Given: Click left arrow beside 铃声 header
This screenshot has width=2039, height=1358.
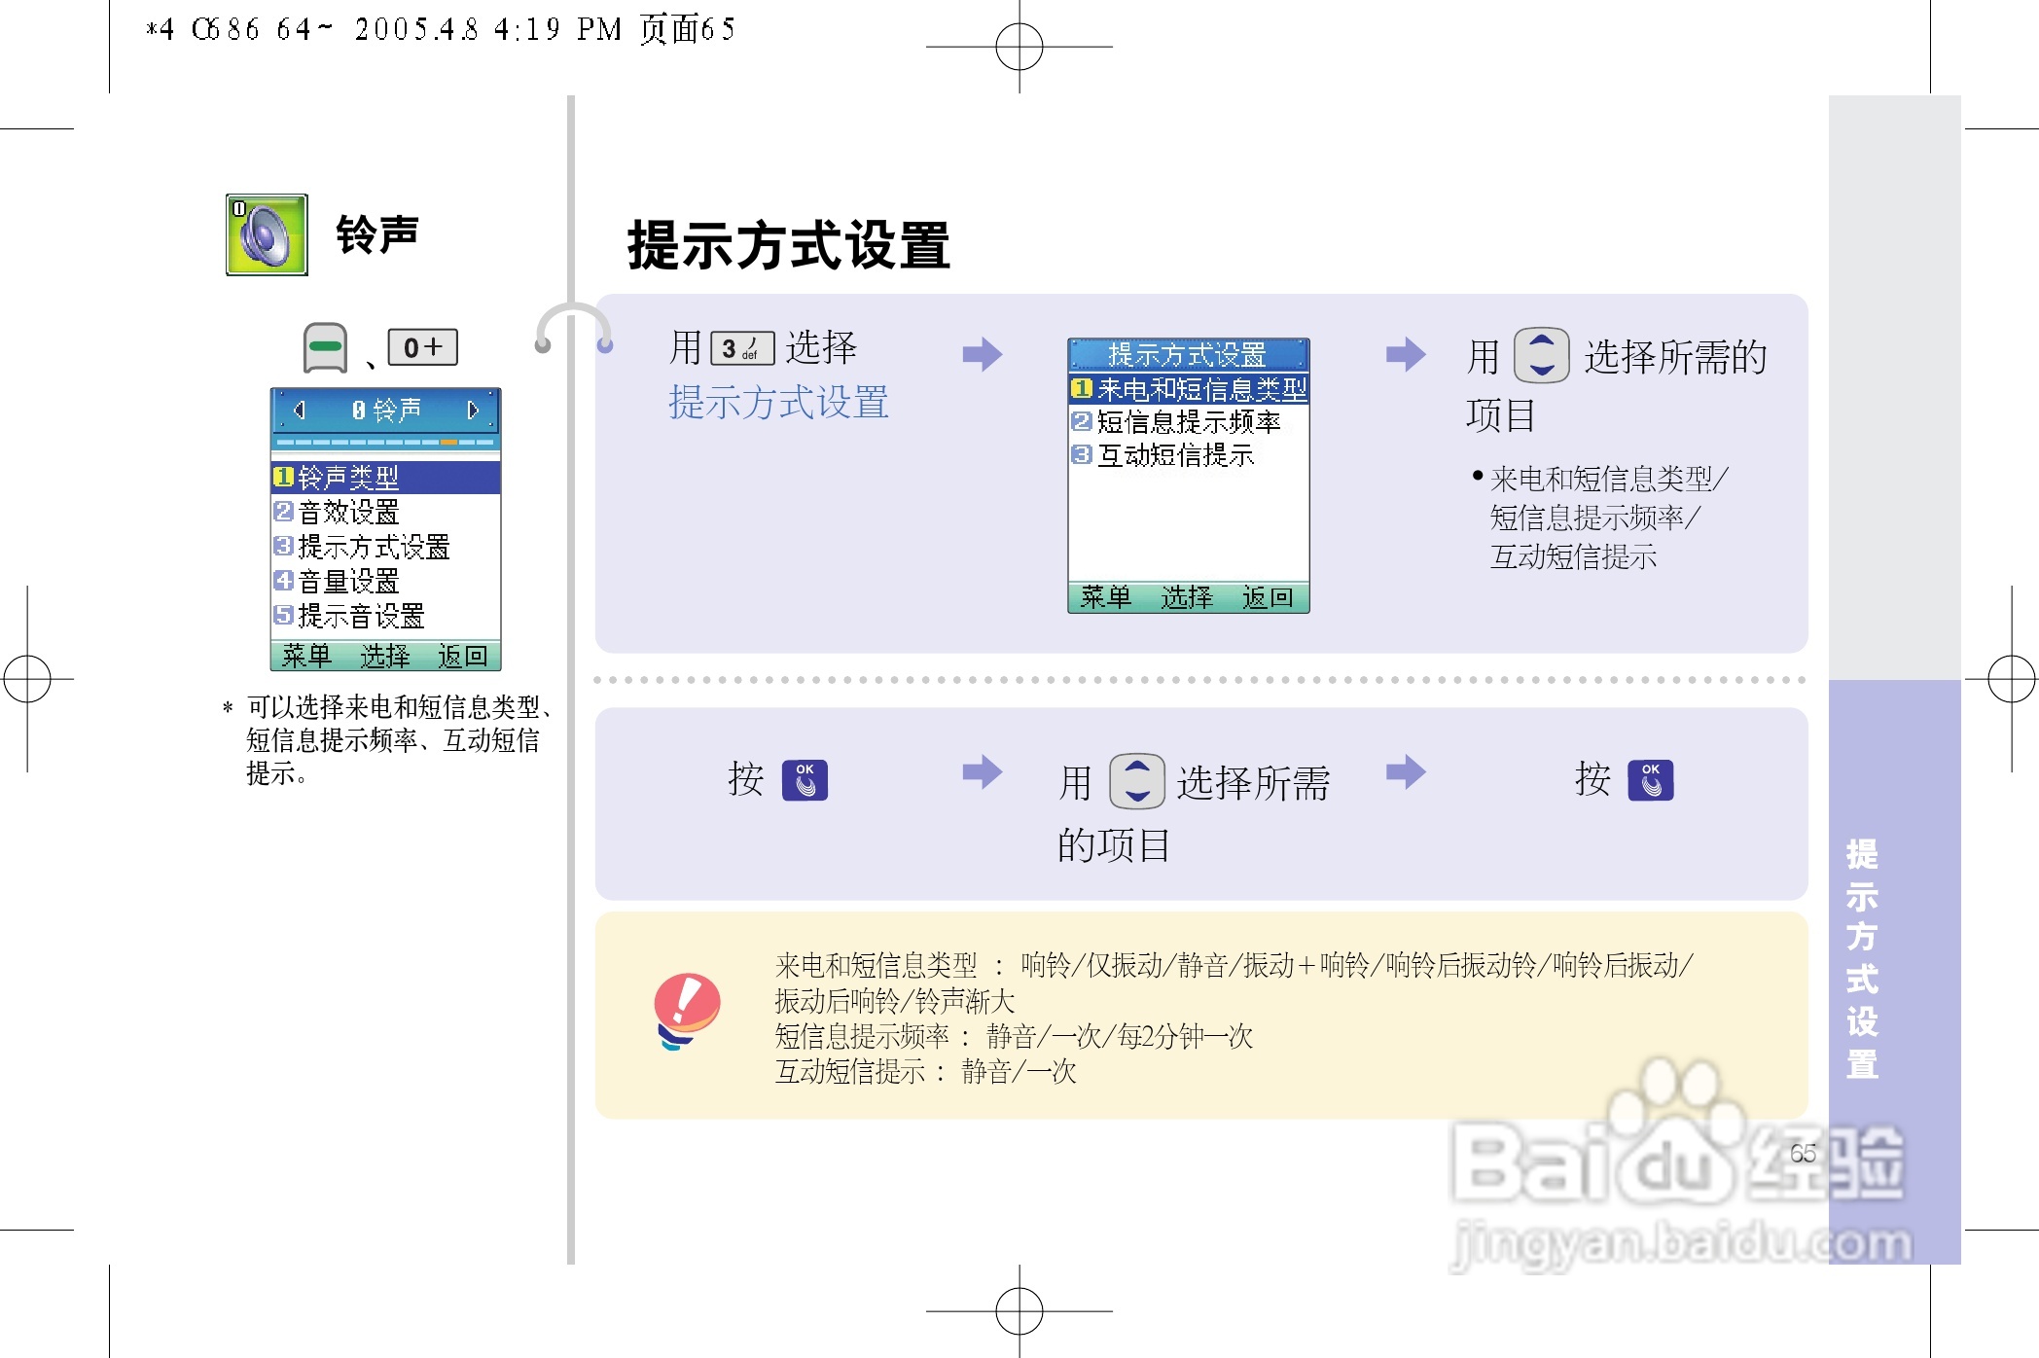Looking at the screenshot, I should click(x=300, y=410).
